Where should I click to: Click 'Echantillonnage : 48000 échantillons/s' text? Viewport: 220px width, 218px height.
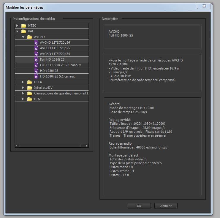coord(138,147)
